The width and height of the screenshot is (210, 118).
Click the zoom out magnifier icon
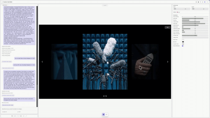coord(18,116)
